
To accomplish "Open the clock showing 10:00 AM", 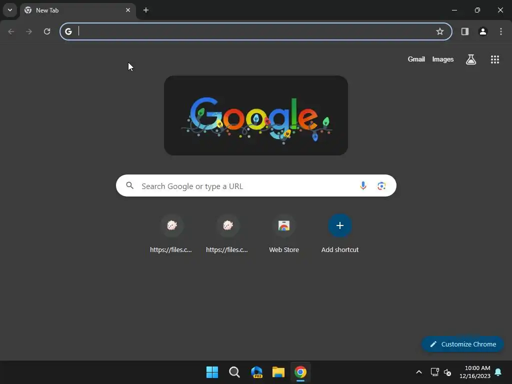I will pos(475,372).
